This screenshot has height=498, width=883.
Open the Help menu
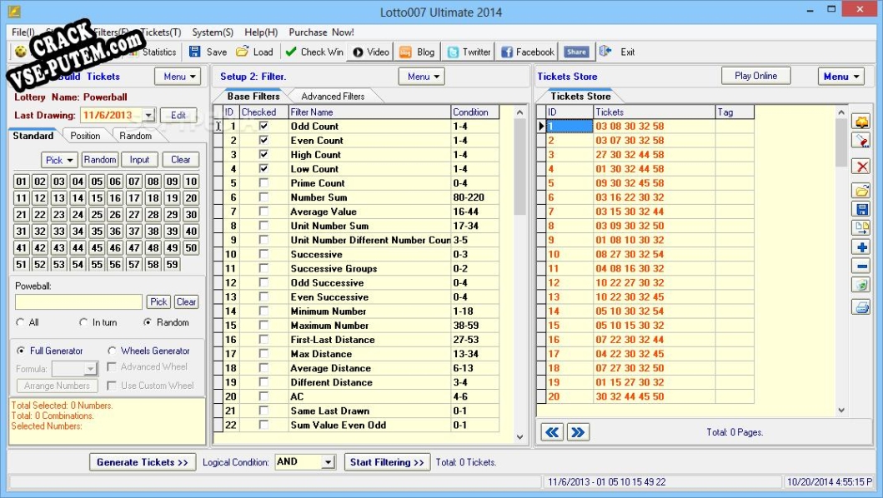(x=261, y=32)
